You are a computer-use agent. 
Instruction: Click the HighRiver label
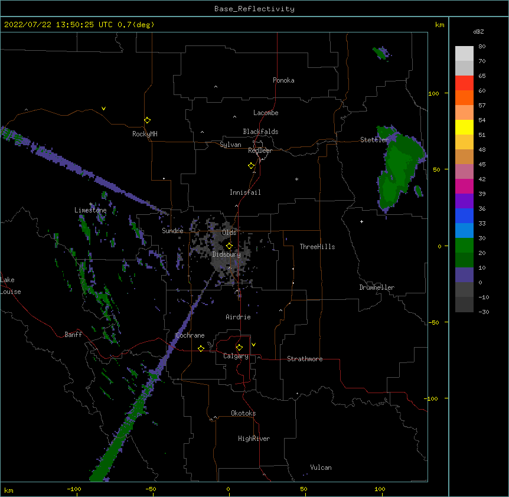(254, 439)
